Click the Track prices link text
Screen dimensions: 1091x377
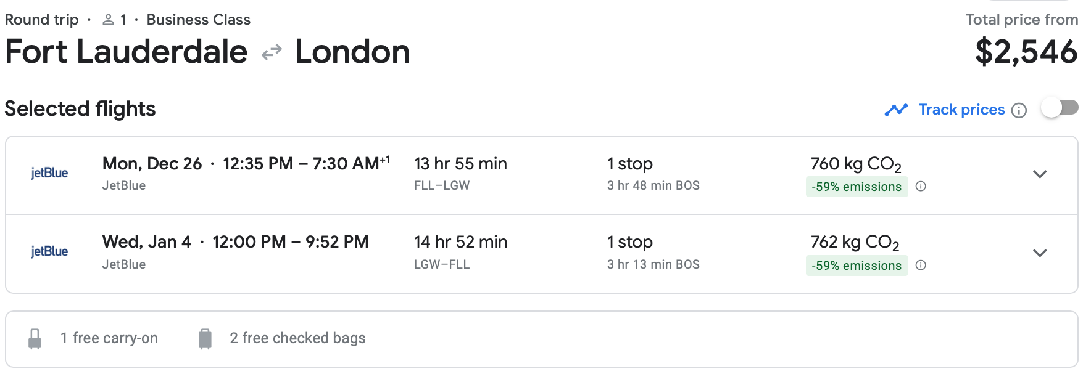coord(961,110)
